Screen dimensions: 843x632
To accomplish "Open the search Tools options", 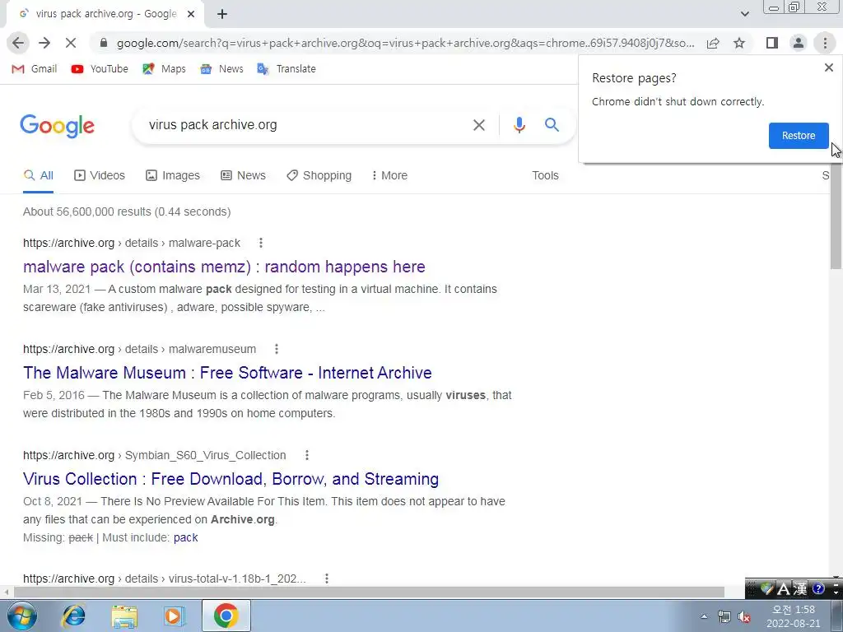I will coord(545,176).
